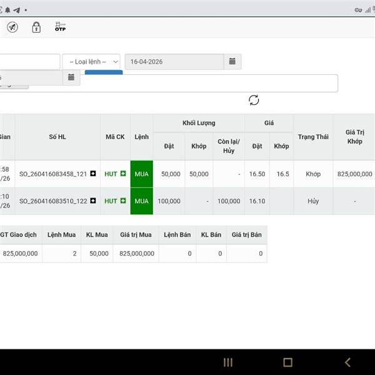This screenshot has height=375, width=375.
Task: Click green plus next to HUT in first row
Action: click(123, 174)
